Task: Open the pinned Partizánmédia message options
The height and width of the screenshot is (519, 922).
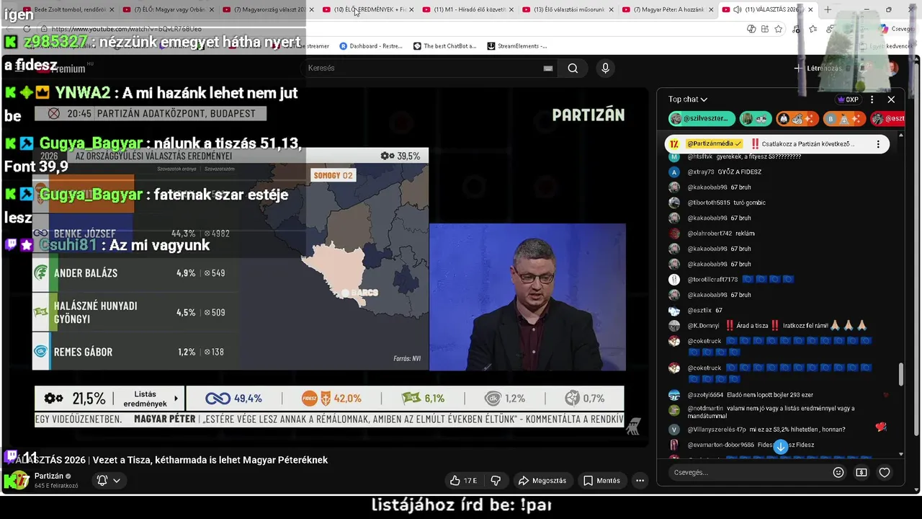Action: pos(878,144)
